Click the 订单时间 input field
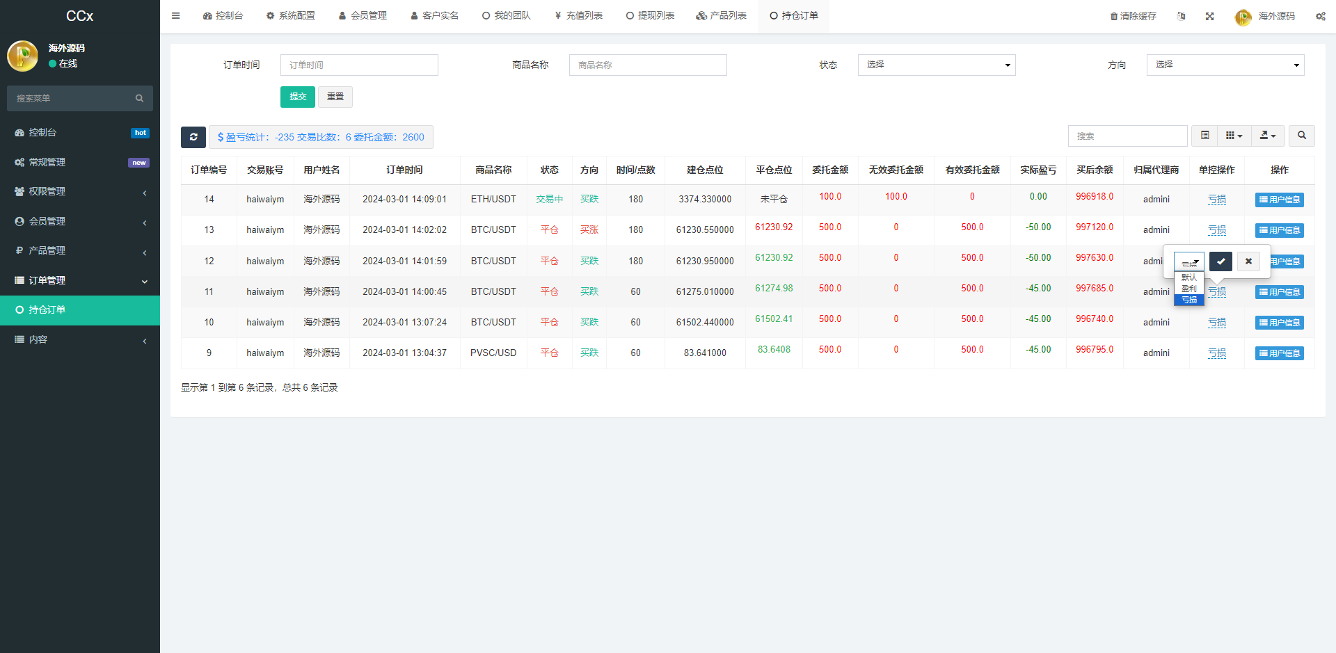Viewport: 1336px width, 653px height. [x=359, y=65]
